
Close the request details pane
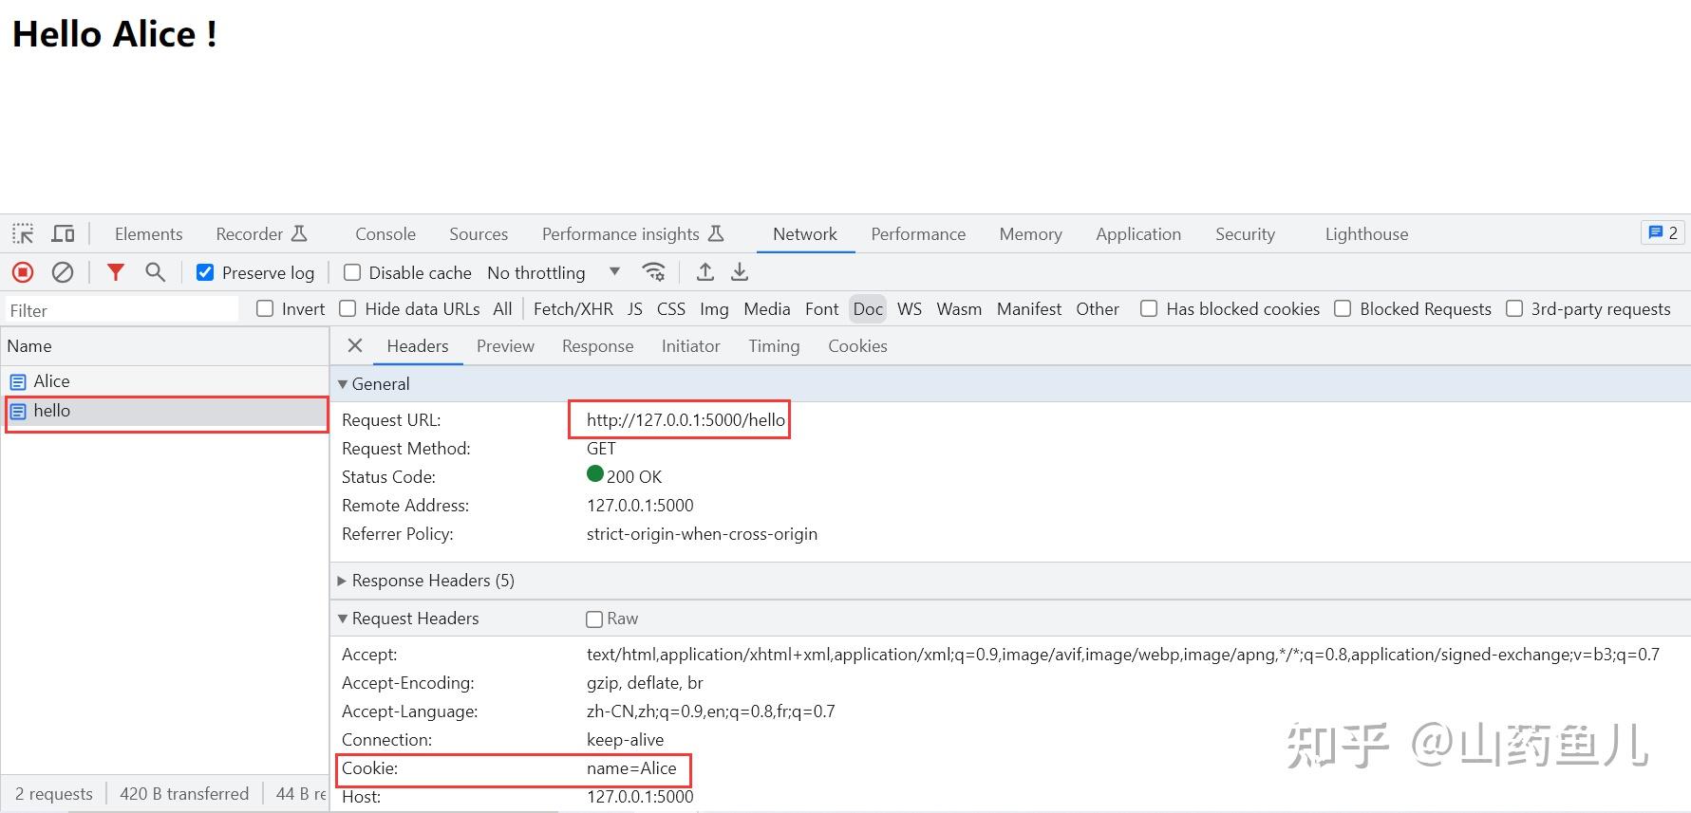pyautogui.click(x=355, y=346)
